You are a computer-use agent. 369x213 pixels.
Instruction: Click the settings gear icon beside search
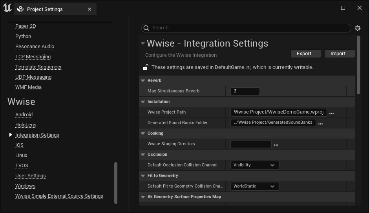[357, 28]
